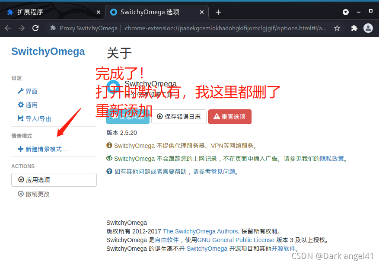Maximize the browser window
379x265 pixels.
[370, 11]
